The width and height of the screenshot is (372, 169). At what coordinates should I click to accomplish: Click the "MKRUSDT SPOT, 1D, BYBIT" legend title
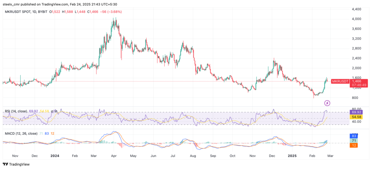point(26,12)
